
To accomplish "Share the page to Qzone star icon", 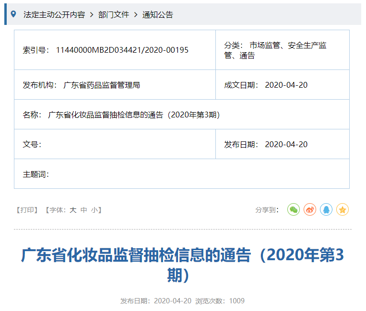I will click(x=342, y=209).
